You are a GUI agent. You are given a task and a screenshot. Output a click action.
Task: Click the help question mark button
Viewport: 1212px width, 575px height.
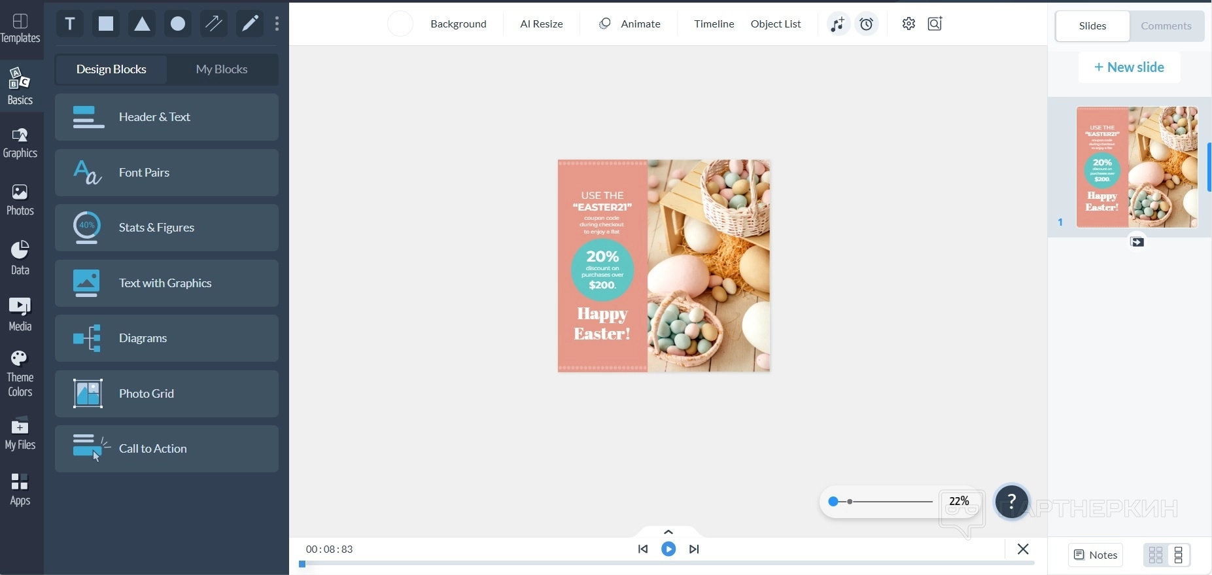[1011, 502]
